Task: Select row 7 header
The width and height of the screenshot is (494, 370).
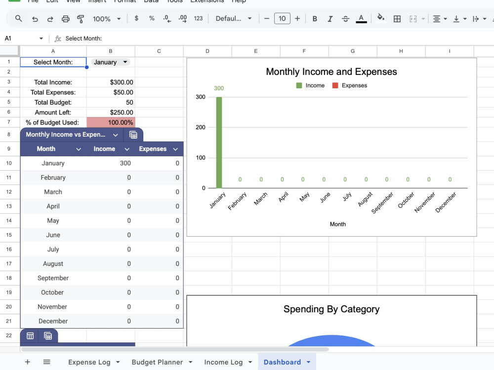Action: coord(9,122)
